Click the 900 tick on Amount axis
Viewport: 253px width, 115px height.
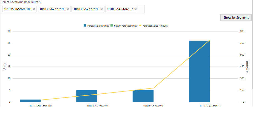tap(243, 31)
